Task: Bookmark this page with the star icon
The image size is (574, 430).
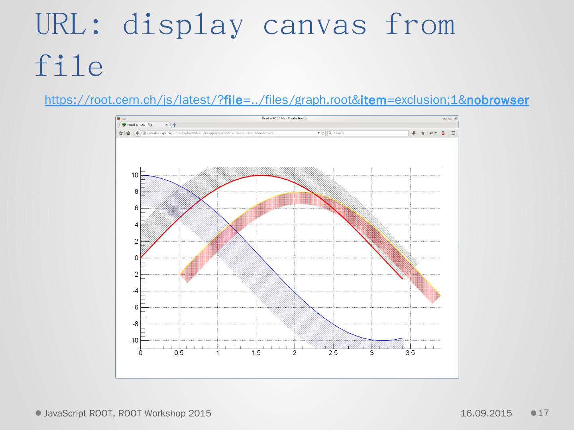Action: click(121, 133)
